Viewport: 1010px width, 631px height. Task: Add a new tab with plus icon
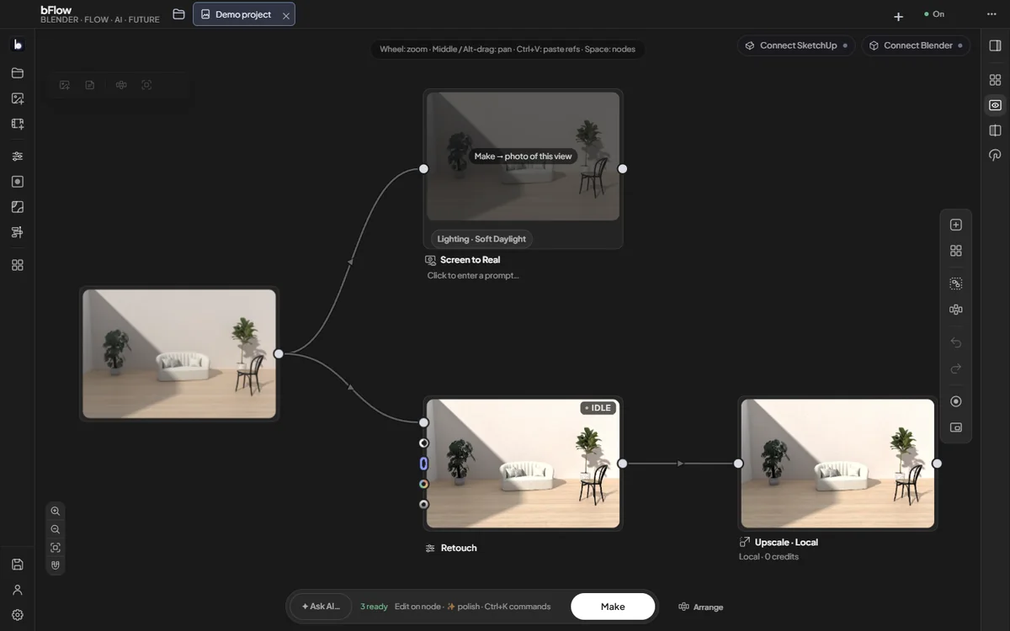click(898, 16)
